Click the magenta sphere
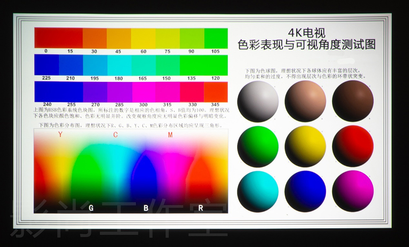409x247 pixels. click(353, 191)
